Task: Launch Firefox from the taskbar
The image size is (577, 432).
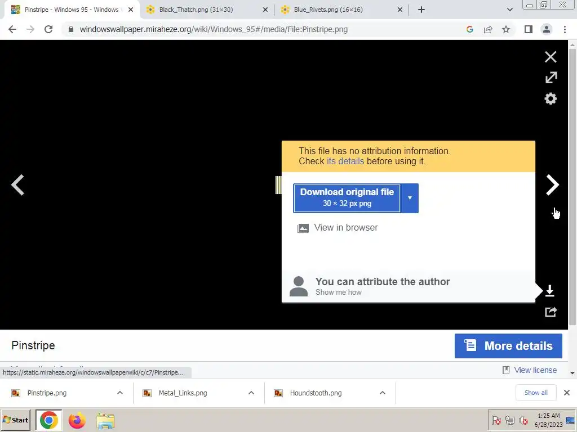Action: click(77, 420)
